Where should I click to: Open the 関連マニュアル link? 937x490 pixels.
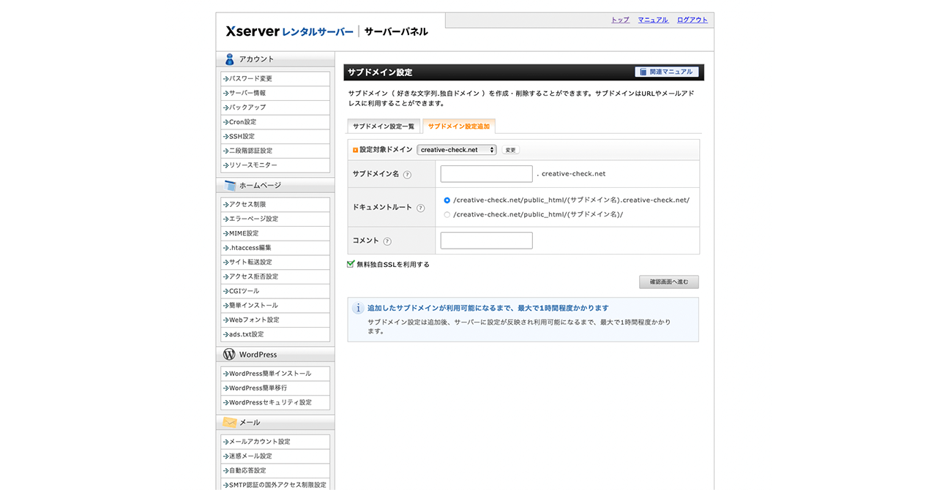pos(666,72)
